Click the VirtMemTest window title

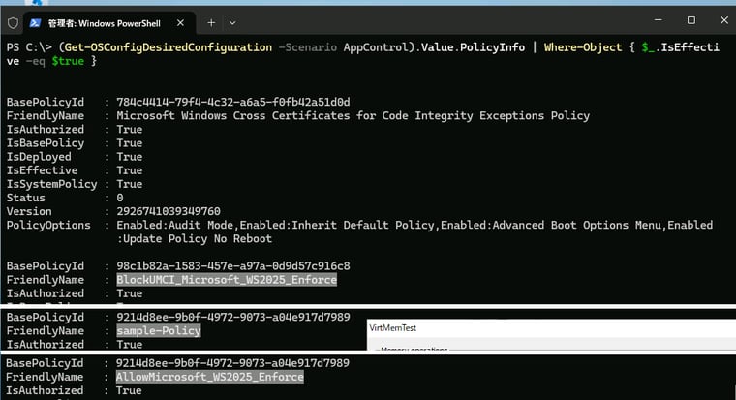(x=392, y=327)
